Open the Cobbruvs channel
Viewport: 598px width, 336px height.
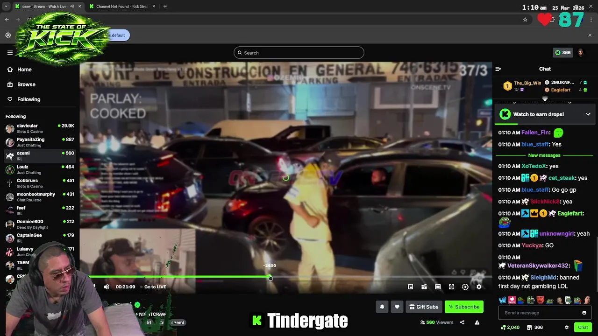pos(40,183)
